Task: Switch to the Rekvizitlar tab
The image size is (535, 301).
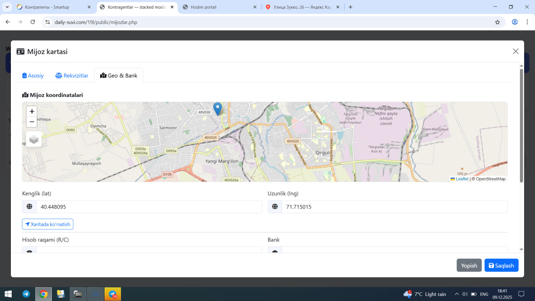Action: [x=72, y=76]
